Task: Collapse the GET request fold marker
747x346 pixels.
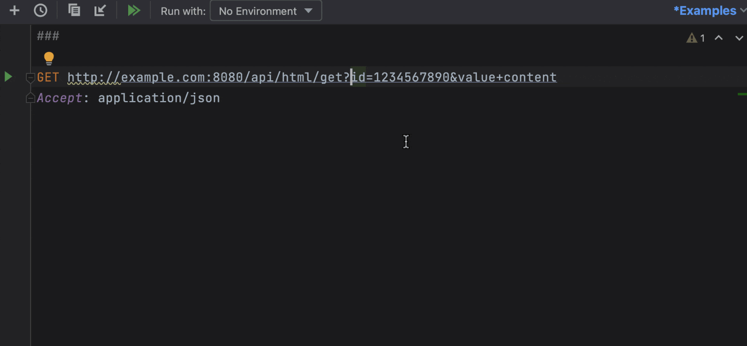Action: point(30,78)
